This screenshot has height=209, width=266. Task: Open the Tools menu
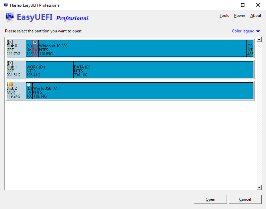tap(224, 16)
